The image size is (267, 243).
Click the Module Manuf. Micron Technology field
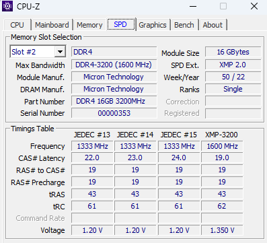pyautogui.click(x=114, y=77)
